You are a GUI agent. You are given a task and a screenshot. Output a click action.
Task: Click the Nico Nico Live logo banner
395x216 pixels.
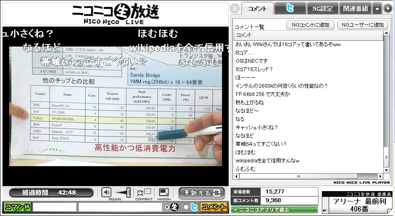coord(116,14)
